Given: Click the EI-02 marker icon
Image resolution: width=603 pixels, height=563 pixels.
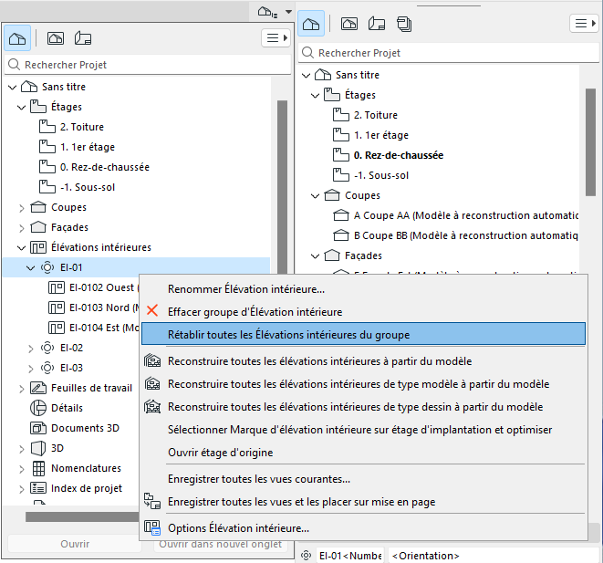Looking at the screenshot, I should [47, 348].
